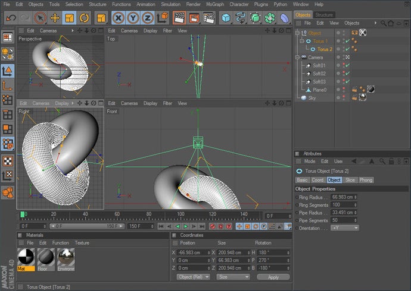Click the Apply button in Coordinates
The height and width of the screenshot is (291, 411).
(x=273, y=277)
